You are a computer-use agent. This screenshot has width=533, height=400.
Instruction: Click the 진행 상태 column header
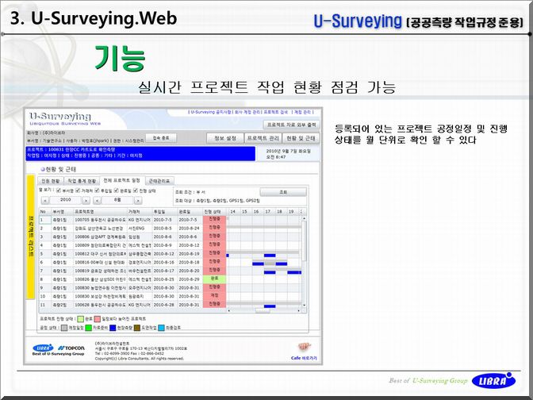click(214, 212)
